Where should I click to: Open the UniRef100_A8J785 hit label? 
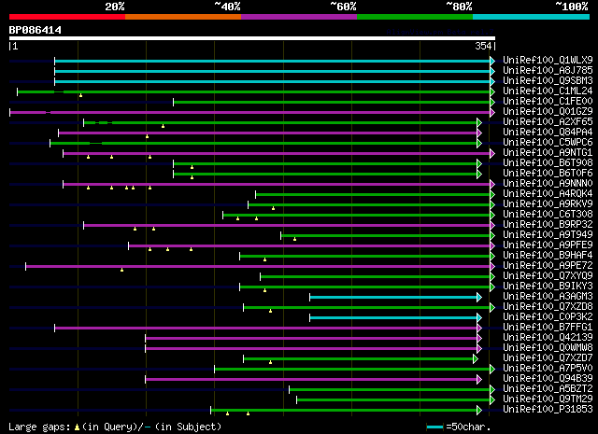click(x=548, y=71)
